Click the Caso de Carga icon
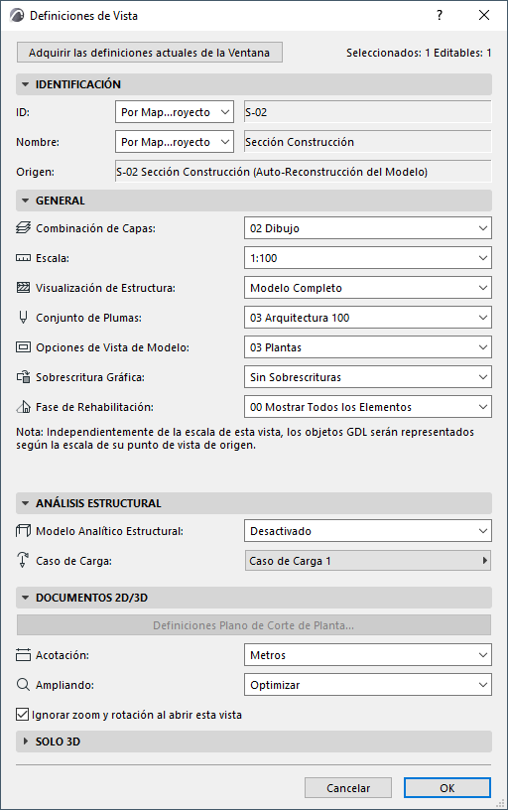The height and width of the screenshot is (810, 508). [x=23, y=560]
